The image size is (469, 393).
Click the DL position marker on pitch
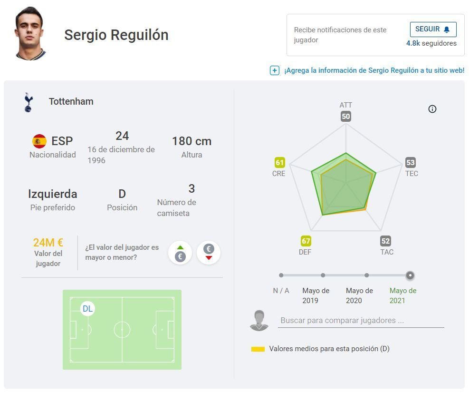[87, 309]
